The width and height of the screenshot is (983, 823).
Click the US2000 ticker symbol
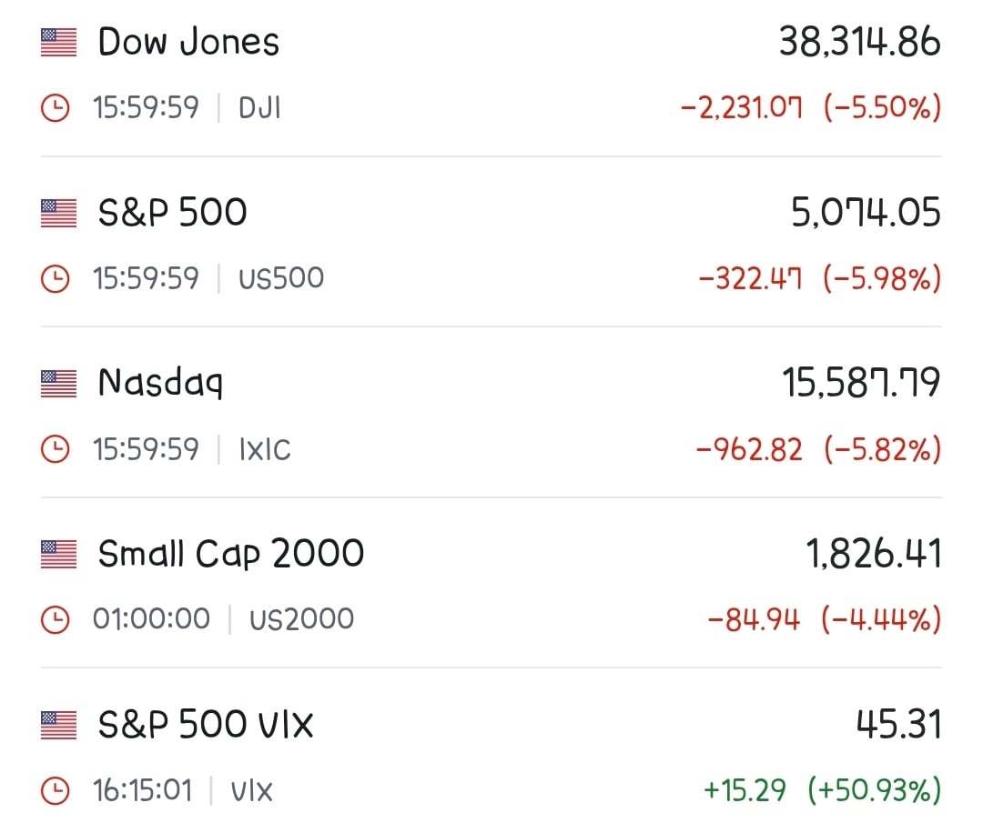coord(301,619)
